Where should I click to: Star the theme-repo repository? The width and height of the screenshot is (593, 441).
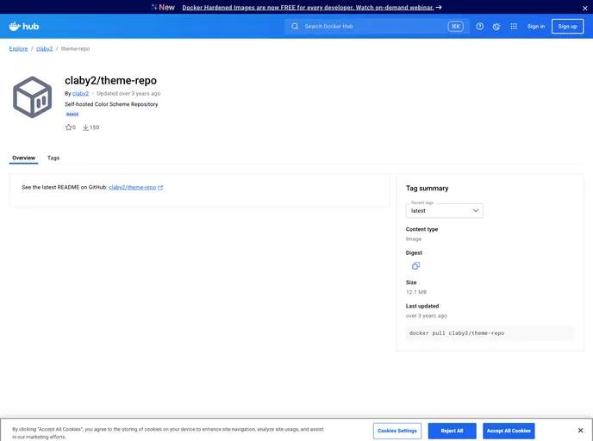point(70,127)
